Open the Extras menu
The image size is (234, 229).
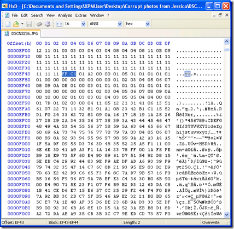click(x=81, y=15)
